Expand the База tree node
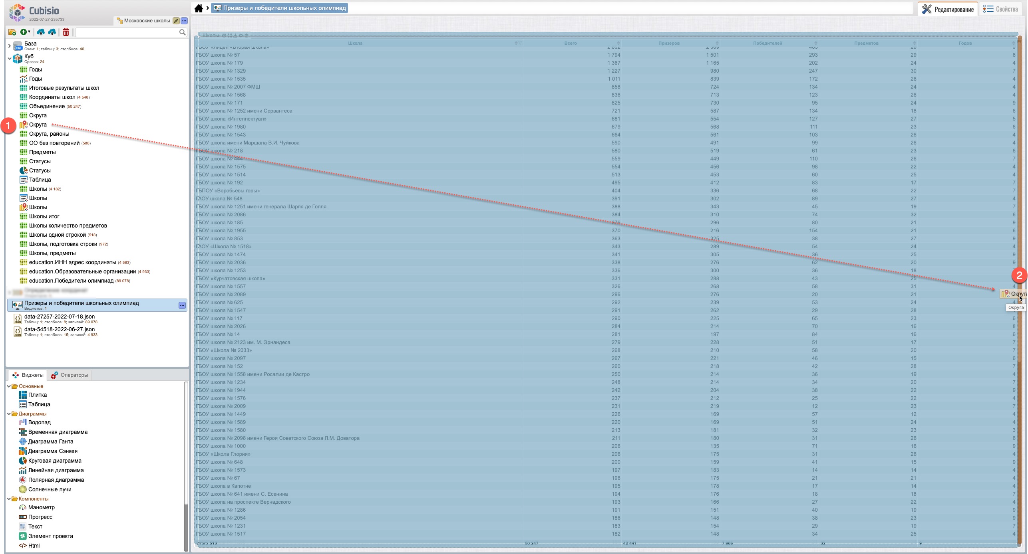 [x=9, y=46]
